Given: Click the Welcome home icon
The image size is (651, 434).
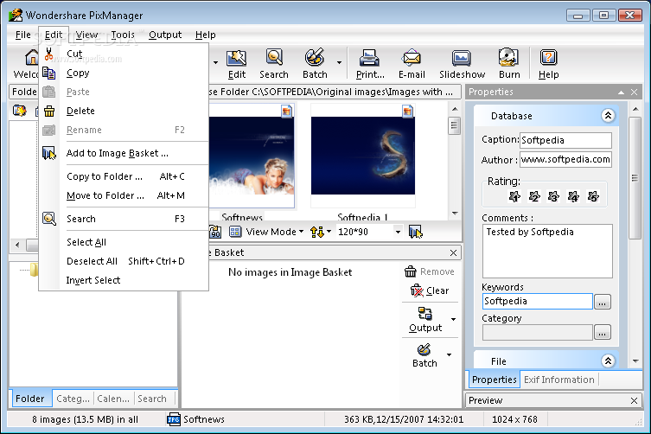Looking at the screenshot, I should click(31, 58).
